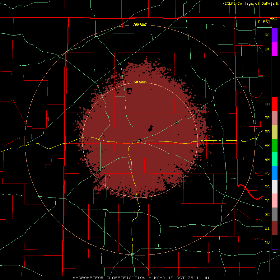Click the brown BI legend color swatch
This screenshot has height=280, width=280.
275,228
